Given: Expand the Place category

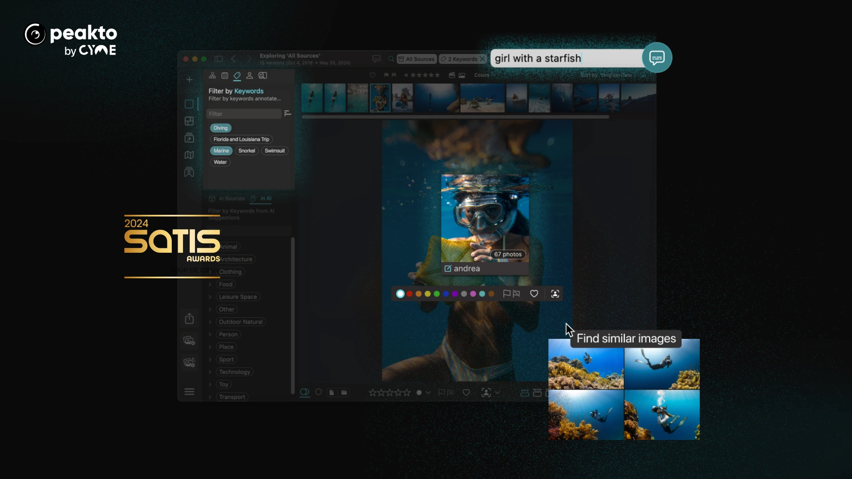Looking at the screenshot, I should (x=210, y=347).
